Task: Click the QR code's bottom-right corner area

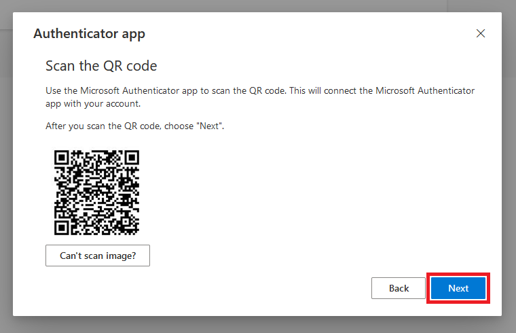Action: [x=133, y=229]
